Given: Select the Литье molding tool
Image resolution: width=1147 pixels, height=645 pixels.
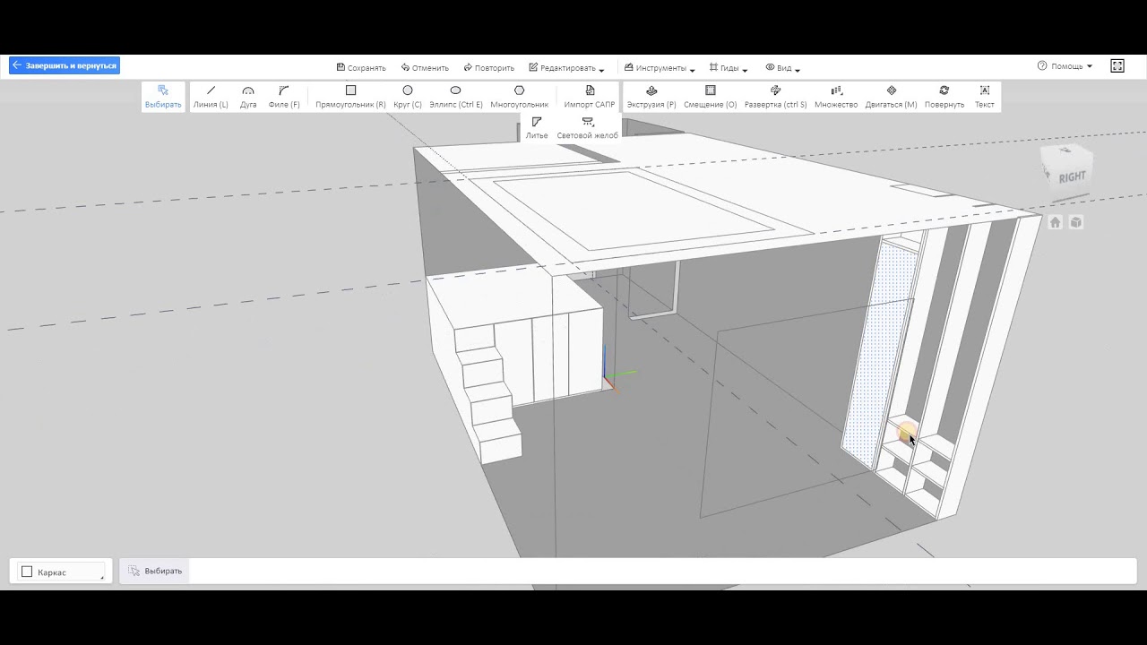Looking at the screenshot, I should click(537, 128).
